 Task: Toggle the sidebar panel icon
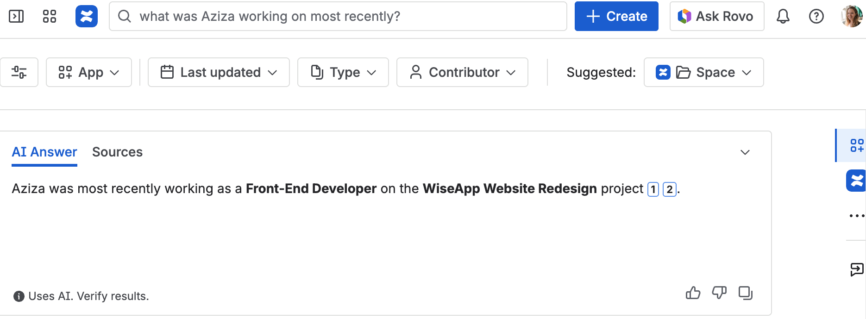[16, 17]
